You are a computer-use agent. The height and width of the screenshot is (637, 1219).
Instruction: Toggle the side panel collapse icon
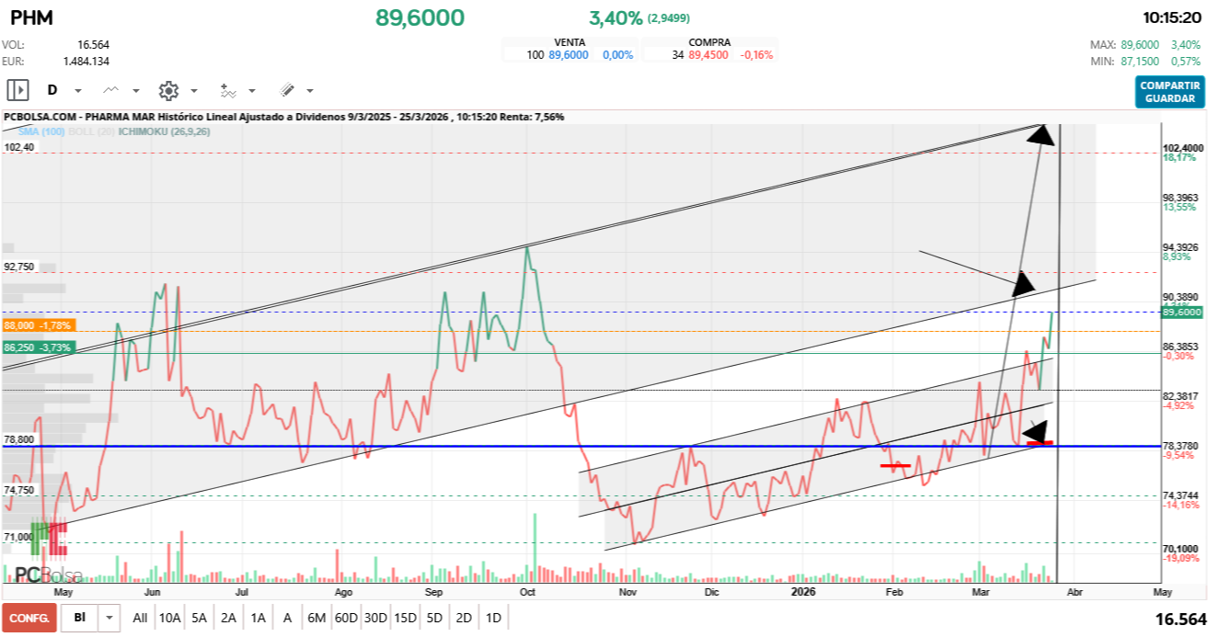18,90
